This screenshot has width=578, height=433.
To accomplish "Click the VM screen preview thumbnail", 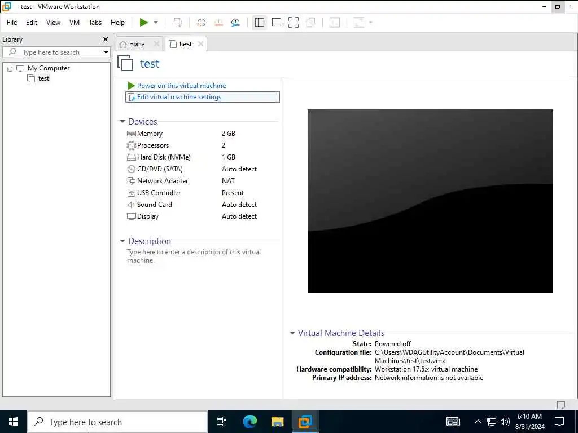I will [430, 201].
